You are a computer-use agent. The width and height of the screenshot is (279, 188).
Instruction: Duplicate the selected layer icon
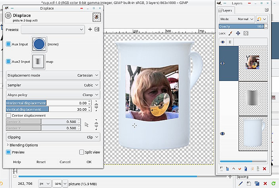[246, 169]
